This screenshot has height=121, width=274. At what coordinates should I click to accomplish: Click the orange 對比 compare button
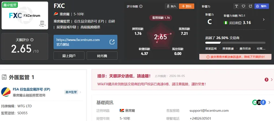(x=187, y=6)
